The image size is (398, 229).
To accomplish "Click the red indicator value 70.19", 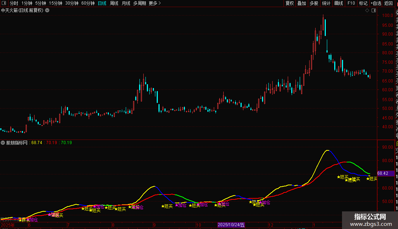I will tap(51, 143).
